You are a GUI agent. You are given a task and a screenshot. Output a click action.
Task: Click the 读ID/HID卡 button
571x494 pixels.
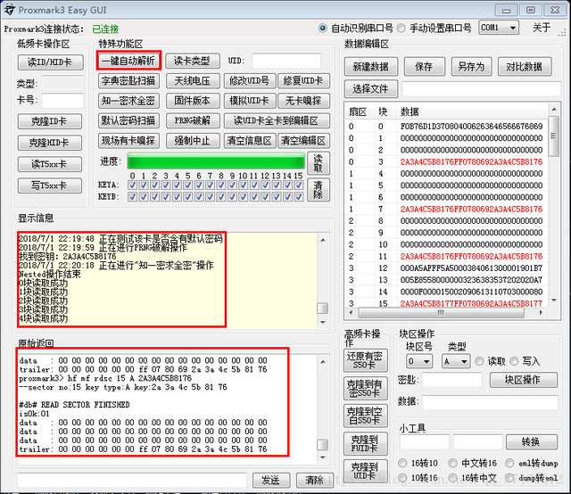(x=50, y=62)
